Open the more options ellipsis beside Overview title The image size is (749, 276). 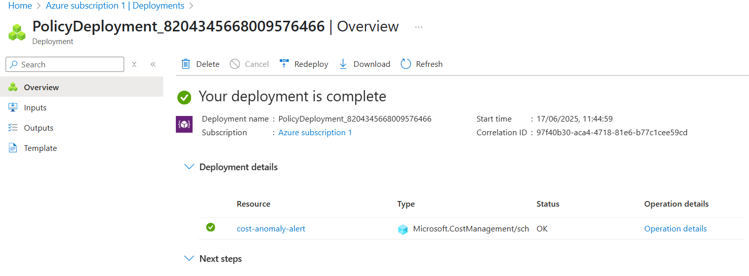[x=419, y=27]
